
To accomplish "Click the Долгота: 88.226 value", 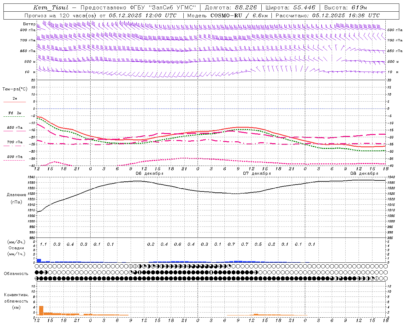I will point(231,8).
